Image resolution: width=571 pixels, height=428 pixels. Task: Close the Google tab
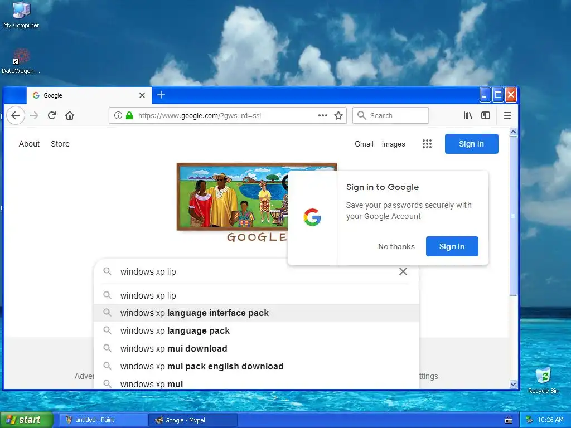pos(142,95)
